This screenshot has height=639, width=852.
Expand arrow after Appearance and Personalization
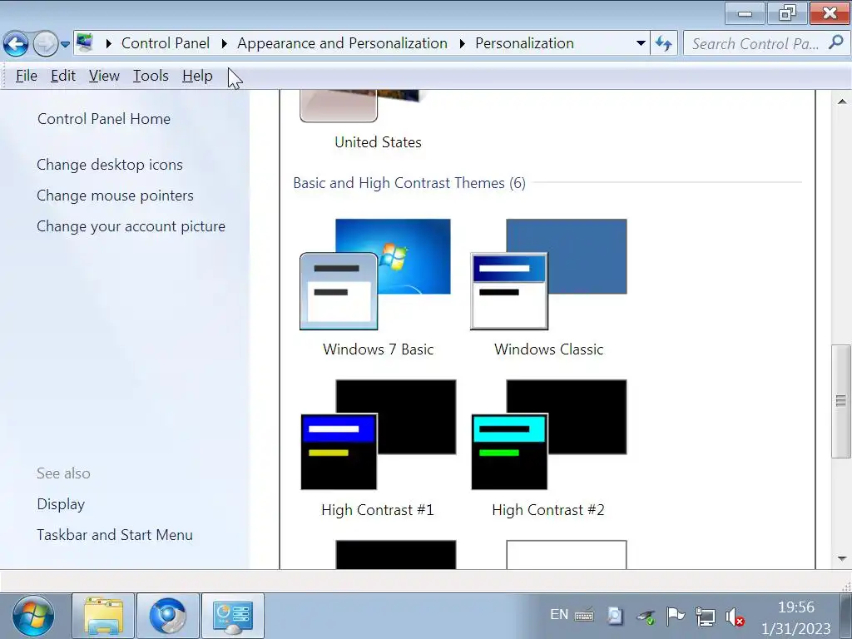[x=462, y=43]
